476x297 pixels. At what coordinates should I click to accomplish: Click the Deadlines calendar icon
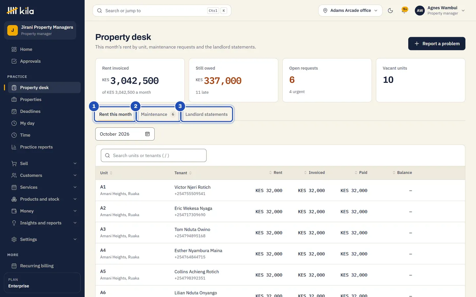14,111
